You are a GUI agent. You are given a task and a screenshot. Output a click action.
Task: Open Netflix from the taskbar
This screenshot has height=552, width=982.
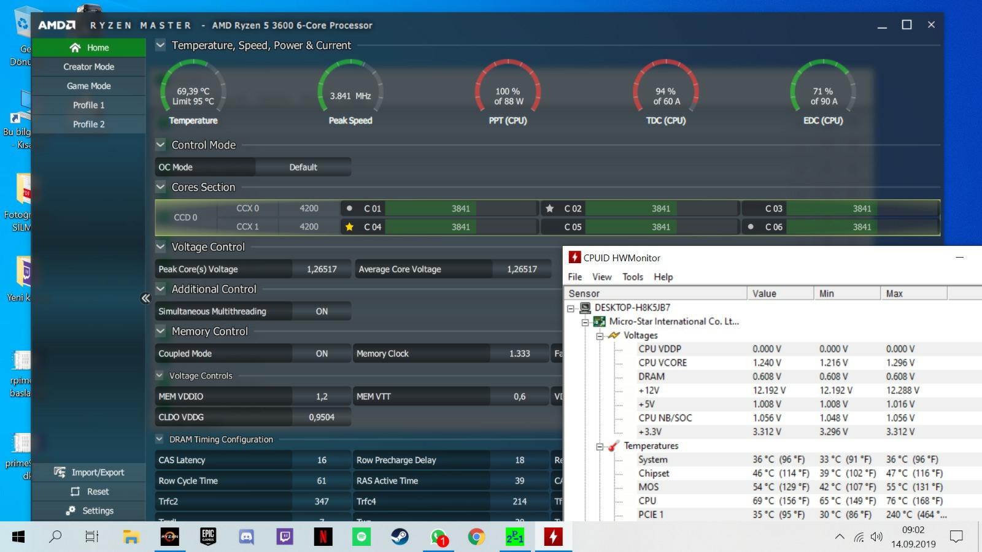pos(323,537)
